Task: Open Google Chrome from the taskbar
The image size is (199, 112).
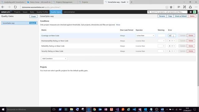Action: coord(94,110)
